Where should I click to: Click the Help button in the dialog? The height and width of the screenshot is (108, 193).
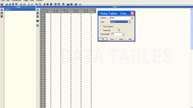pos(130,39)
